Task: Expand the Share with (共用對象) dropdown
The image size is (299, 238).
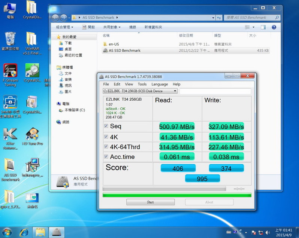Action: (112, 27)
